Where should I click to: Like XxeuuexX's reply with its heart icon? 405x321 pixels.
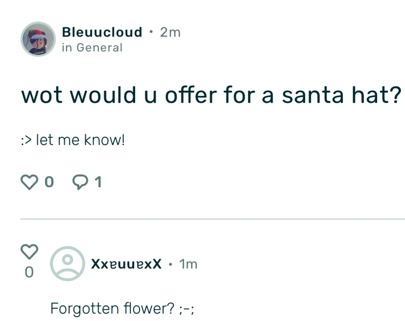pyautogui.click(x=30, y=251)
